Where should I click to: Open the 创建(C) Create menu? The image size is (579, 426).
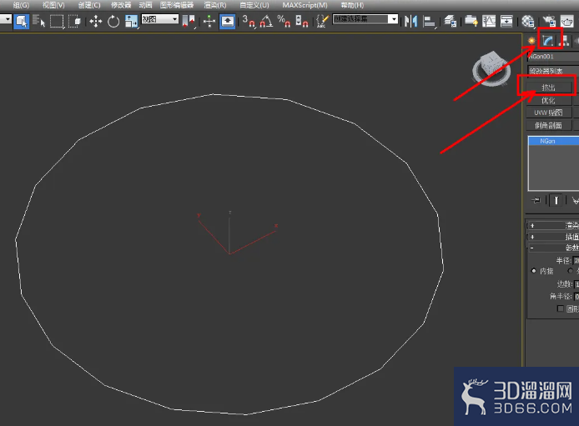click(89, 5)
